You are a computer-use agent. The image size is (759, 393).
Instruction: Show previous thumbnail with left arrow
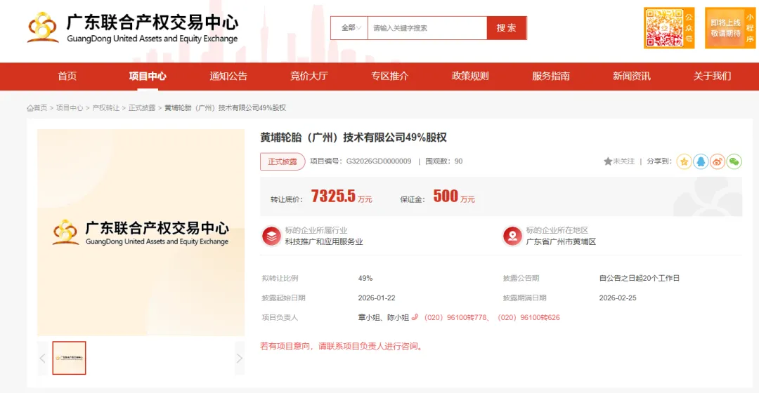(42, 358)
